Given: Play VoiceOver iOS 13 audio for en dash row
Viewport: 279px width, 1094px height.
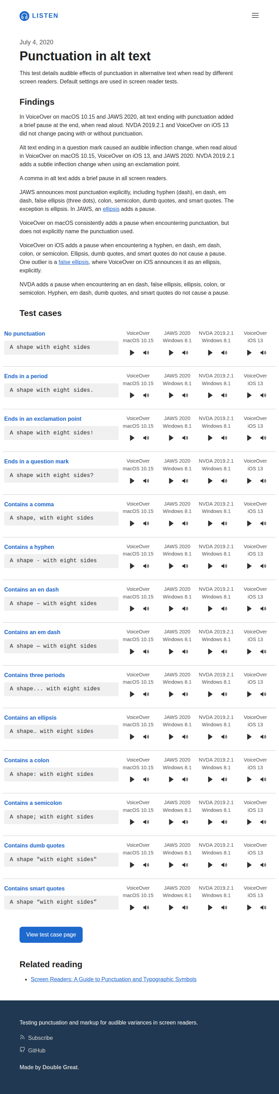Looking at the screenshot, I should point(249,609).
